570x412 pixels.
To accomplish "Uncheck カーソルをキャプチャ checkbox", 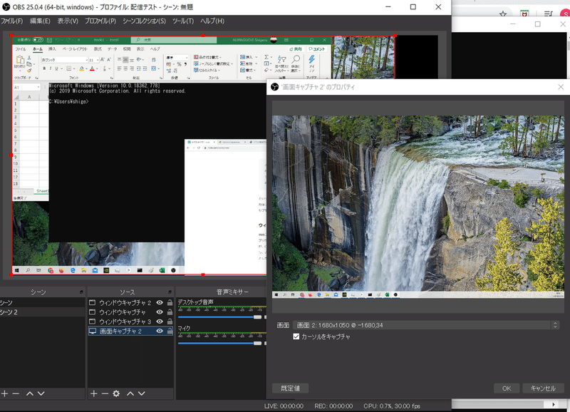I will 296,336.
